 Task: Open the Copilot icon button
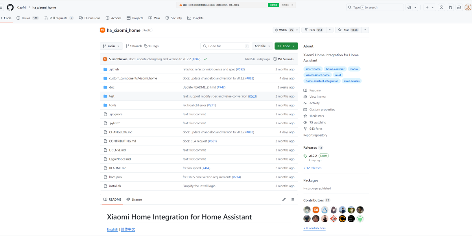pos(409,7)
